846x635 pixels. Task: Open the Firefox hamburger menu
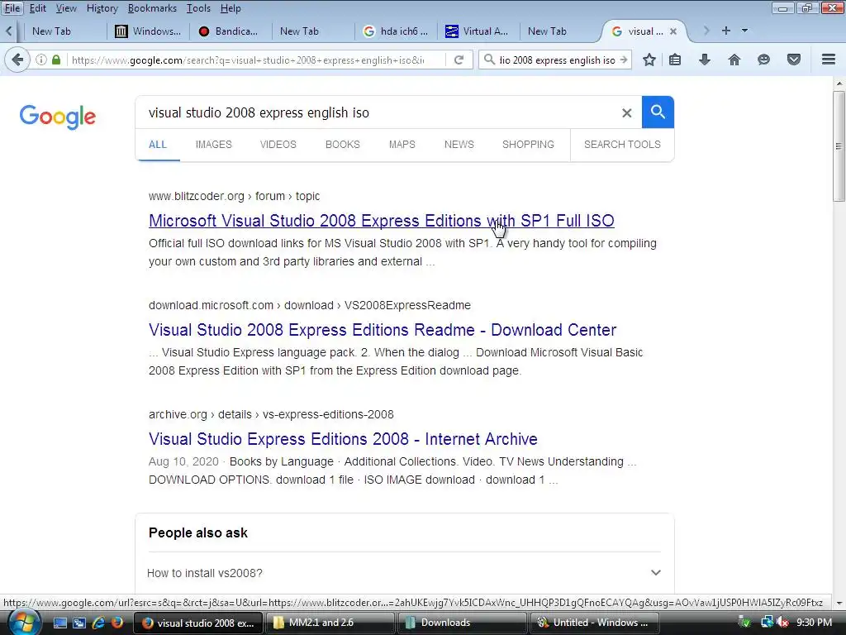[x=828, y=60]
